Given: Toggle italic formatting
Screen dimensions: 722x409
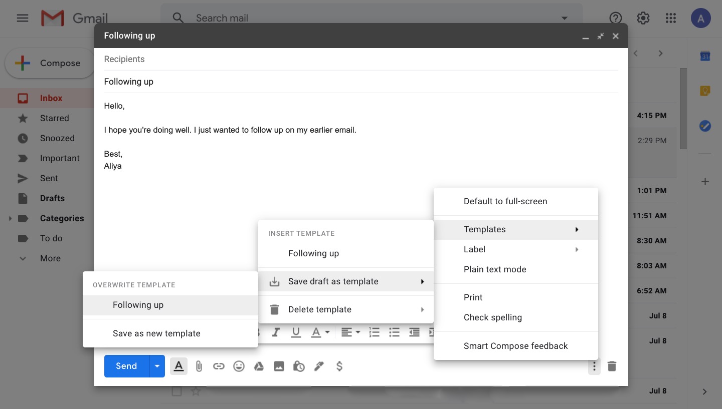Looking at the screenshot, I should [x=276, y=332].
